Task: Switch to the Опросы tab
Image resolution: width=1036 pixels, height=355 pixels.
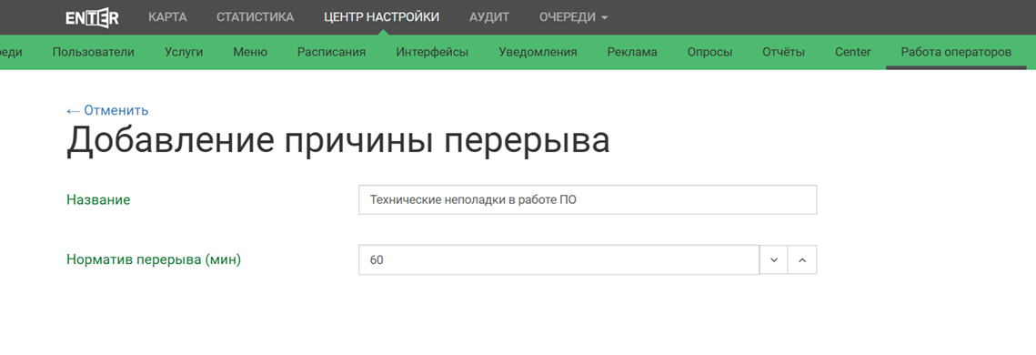Action: coord(709,52)
